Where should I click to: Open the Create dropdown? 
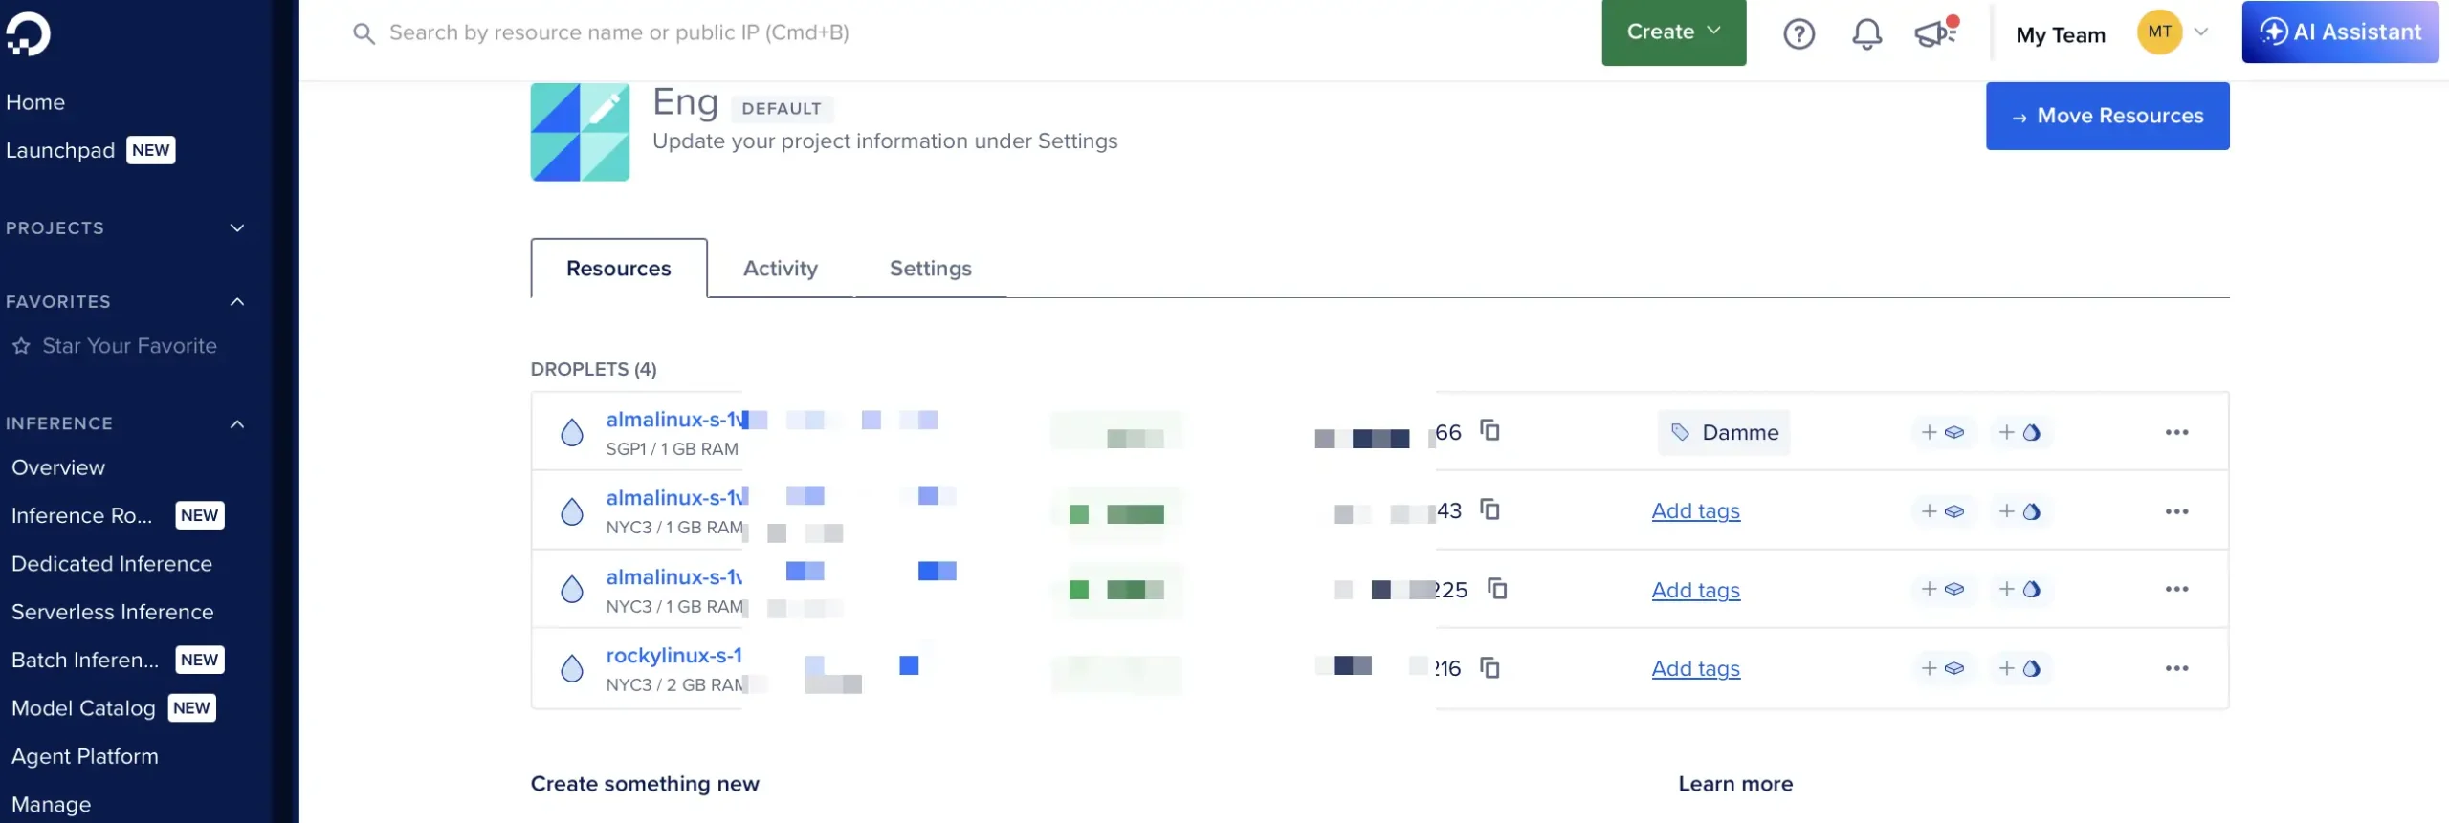click(x=1674, y=32)
